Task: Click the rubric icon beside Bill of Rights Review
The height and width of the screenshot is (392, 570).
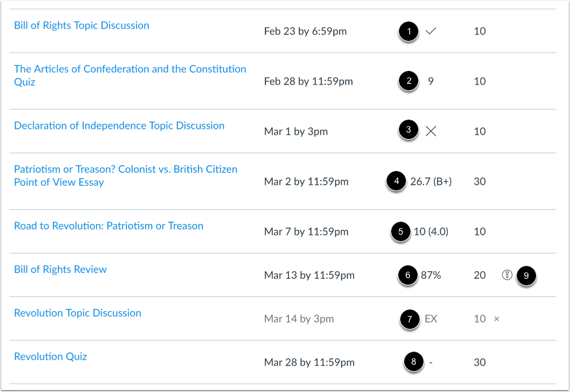Action: click(507, 275)
